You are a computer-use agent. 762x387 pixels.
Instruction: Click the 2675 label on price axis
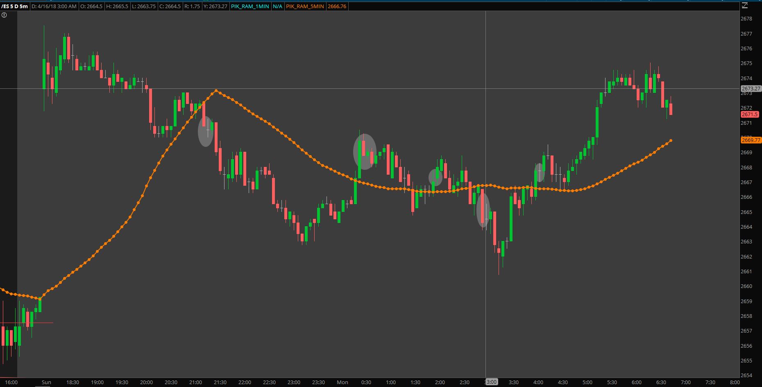click(746, 63)
